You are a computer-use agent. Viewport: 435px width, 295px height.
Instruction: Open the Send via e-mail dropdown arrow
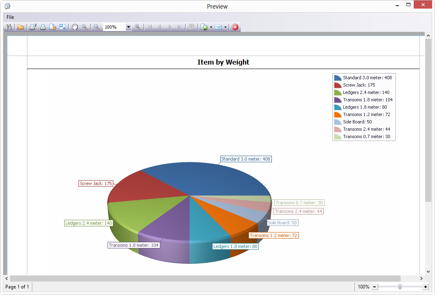pos(225,27)
